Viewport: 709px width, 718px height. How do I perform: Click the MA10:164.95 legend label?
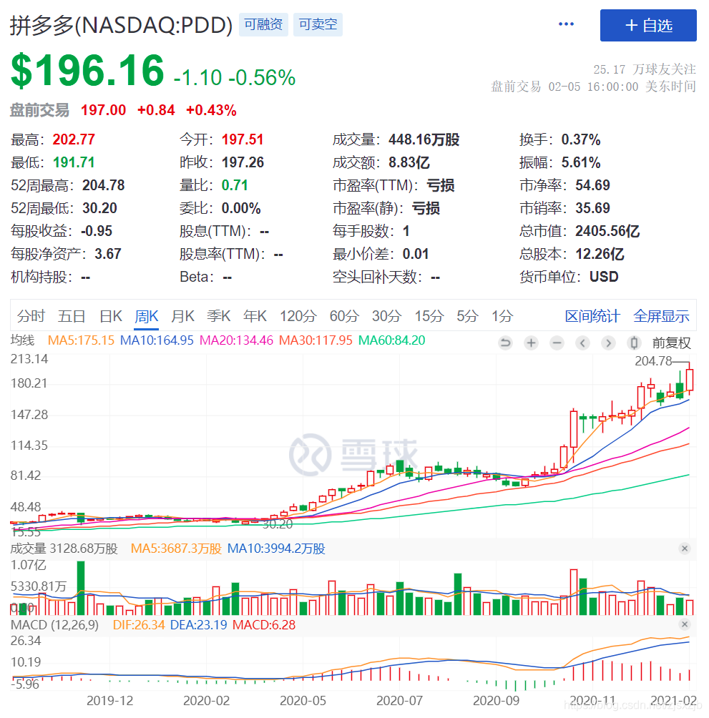157,340
